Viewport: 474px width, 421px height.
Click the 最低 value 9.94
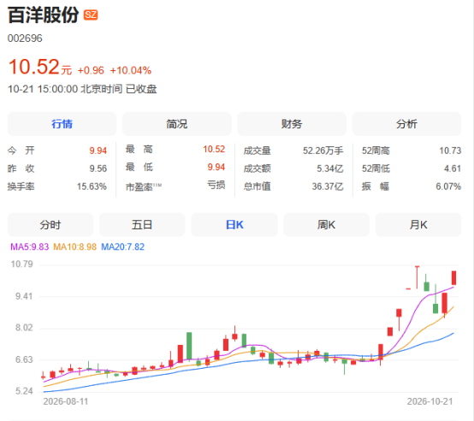pyautogui.click(x=216, y=167)
